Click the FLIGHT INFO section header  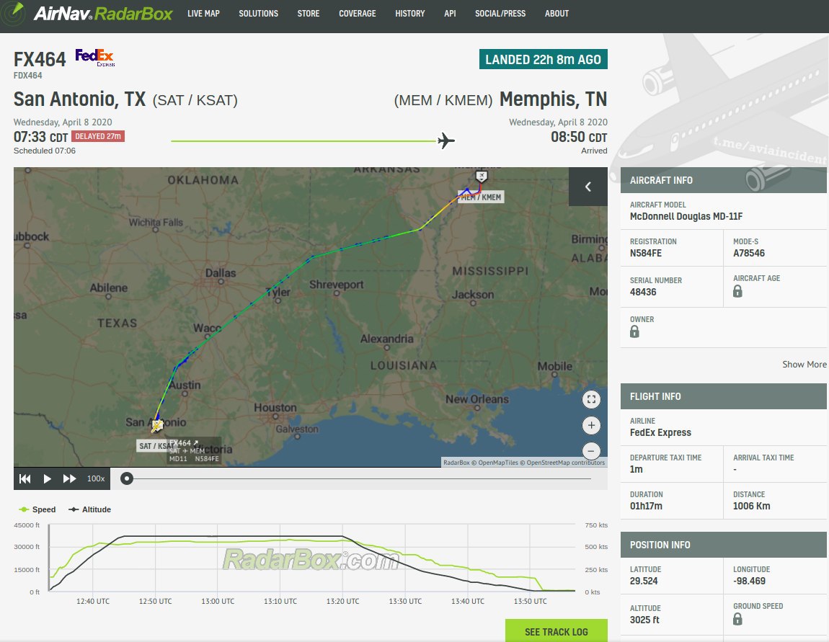click(723, 396)
